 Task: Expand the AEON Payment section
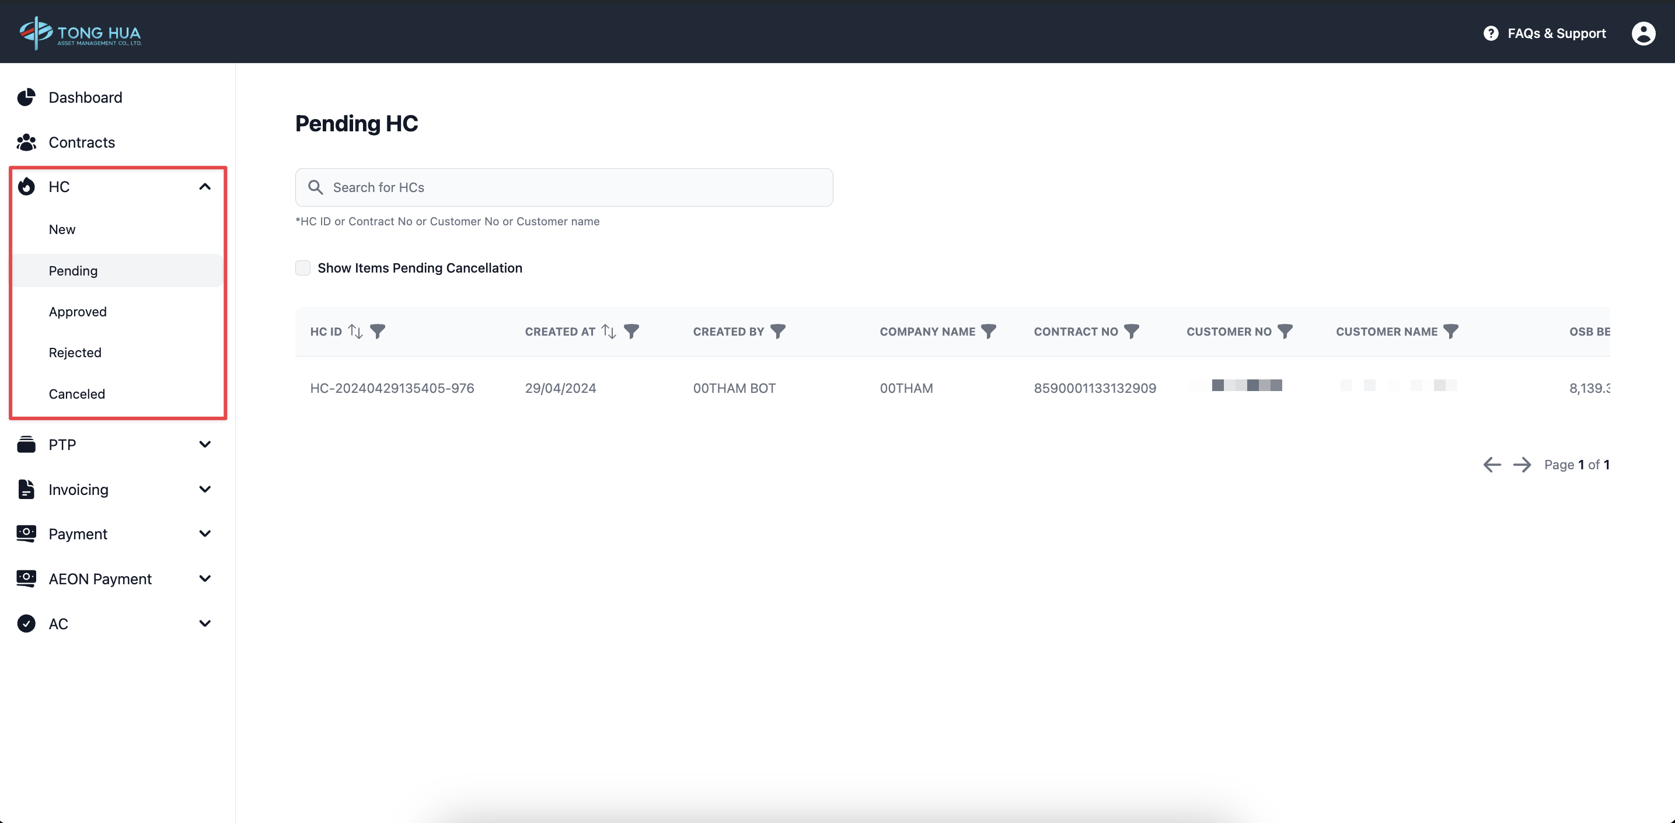[205, 578]
